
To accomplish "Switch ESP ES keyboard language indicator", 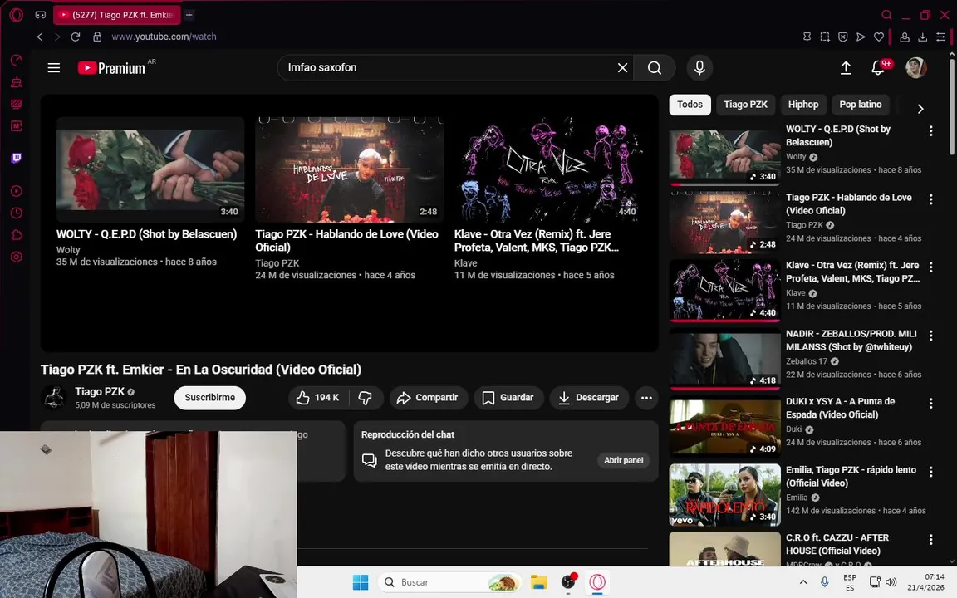I will click(850, 582).
